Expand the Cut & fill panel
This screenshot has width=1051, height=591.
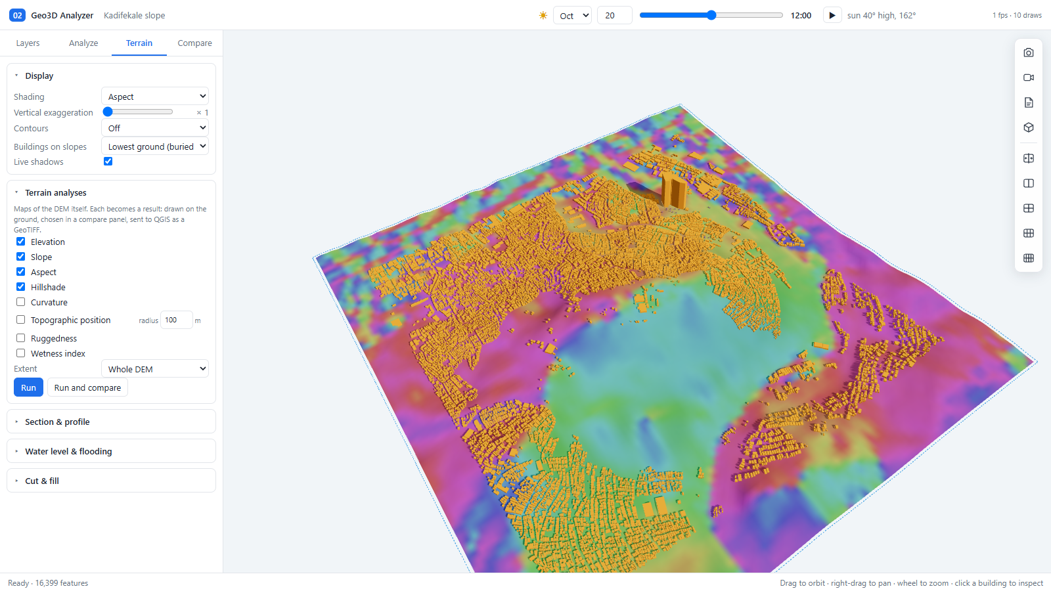pos(111,481)
